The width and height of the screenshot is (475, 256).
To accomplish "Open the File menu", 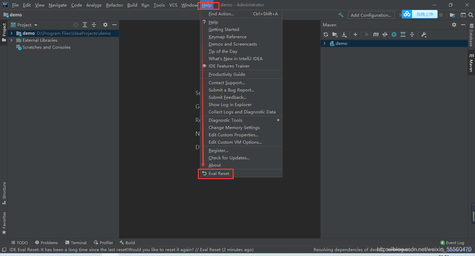I will [x=15, y=5].
